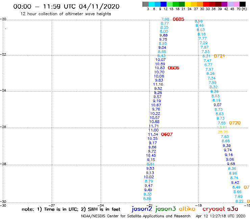This screenshot has width=250, height=219.
Task: Select the 9.68 wave height reading
Action: (x=231, y=164)
